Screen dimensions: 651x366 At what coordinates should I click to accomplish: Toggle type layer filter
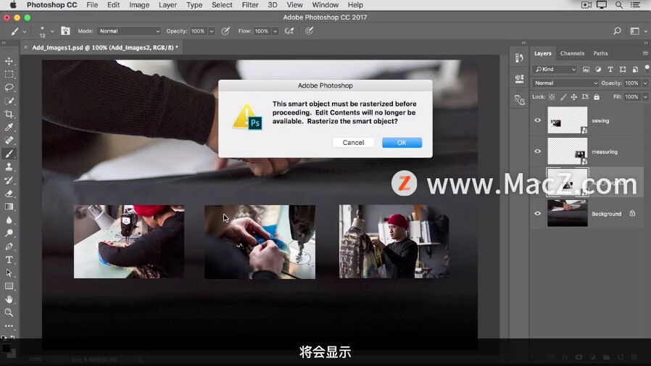click(610, 70)
